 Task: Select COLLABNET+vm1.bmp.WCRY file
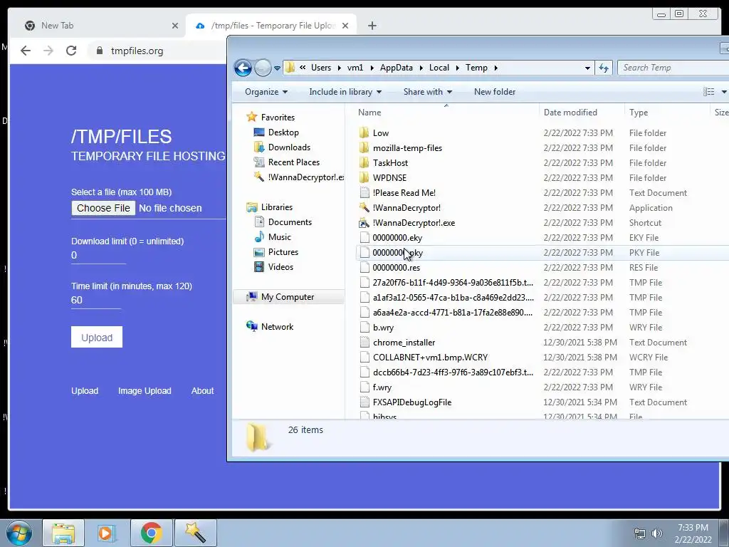[x=430, y=358]
